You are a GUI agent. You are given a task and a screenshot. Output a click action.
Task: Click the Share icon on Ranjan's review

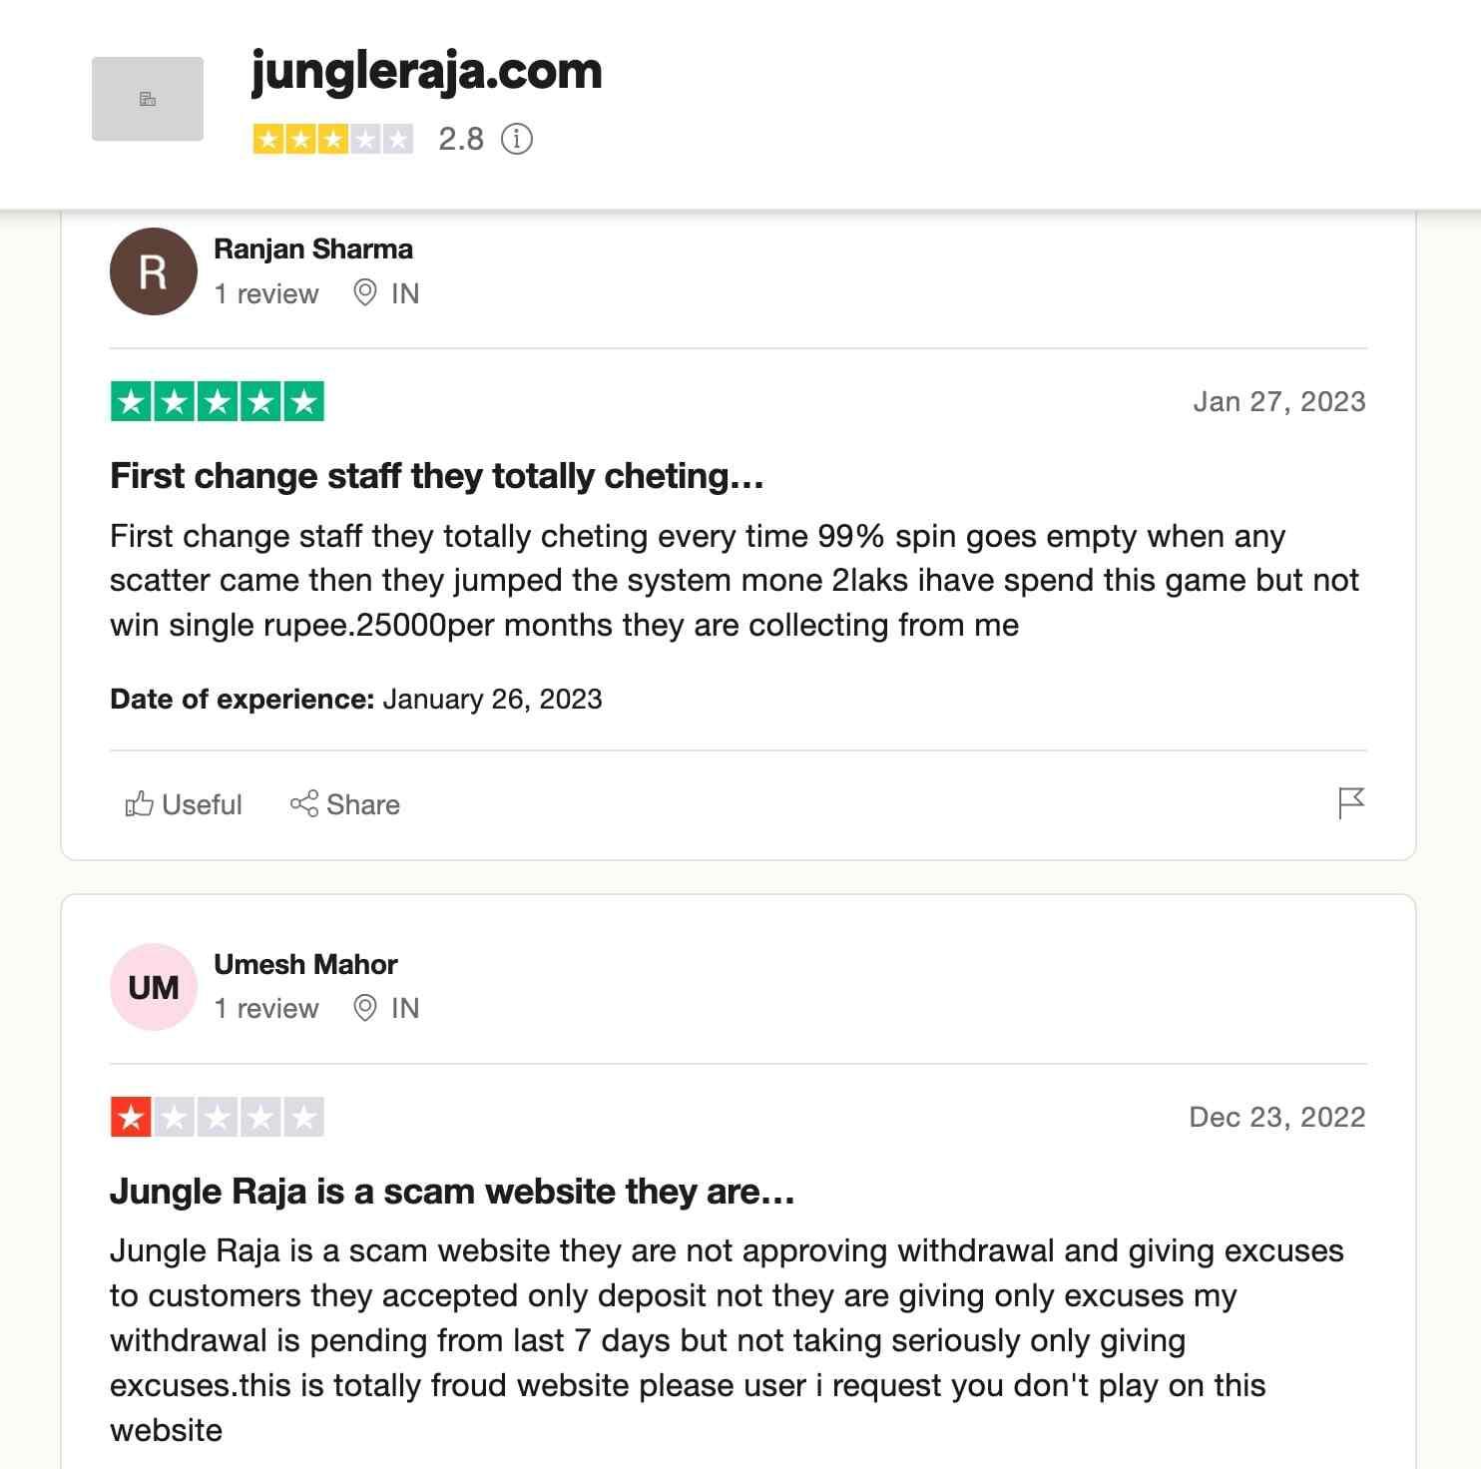[304, 804]
